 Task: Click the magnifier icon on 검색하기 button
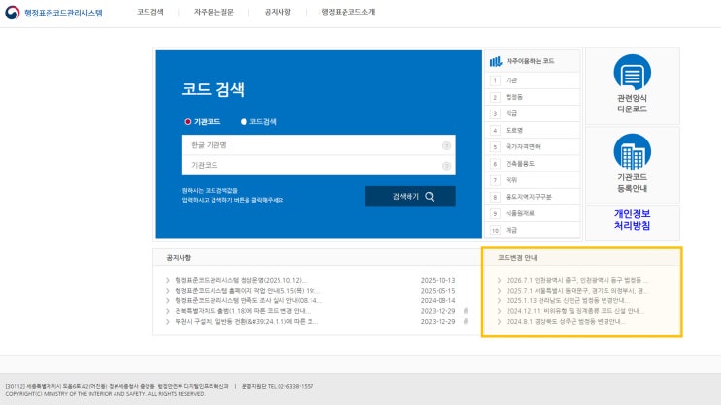[x=430, y=197]
